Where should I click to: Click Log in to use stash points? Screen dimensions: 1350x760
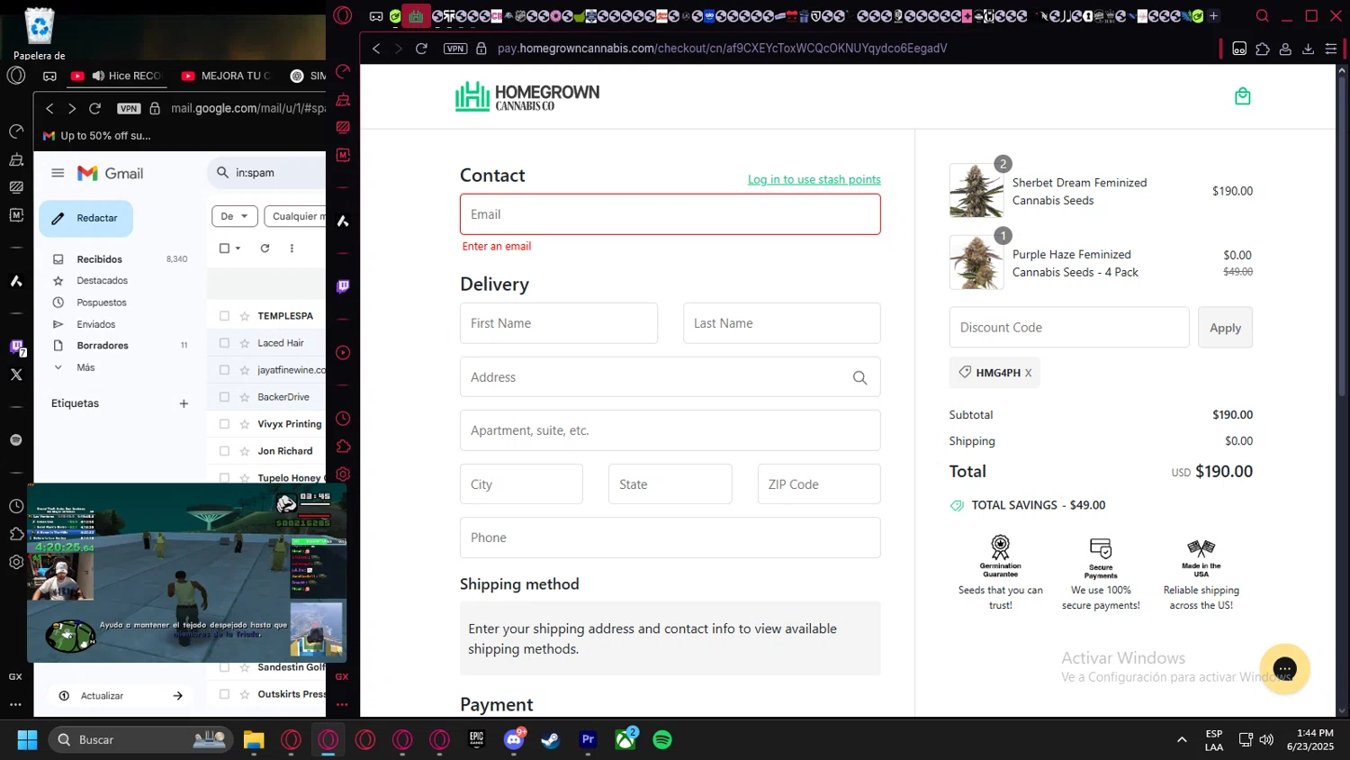(814, 179)
